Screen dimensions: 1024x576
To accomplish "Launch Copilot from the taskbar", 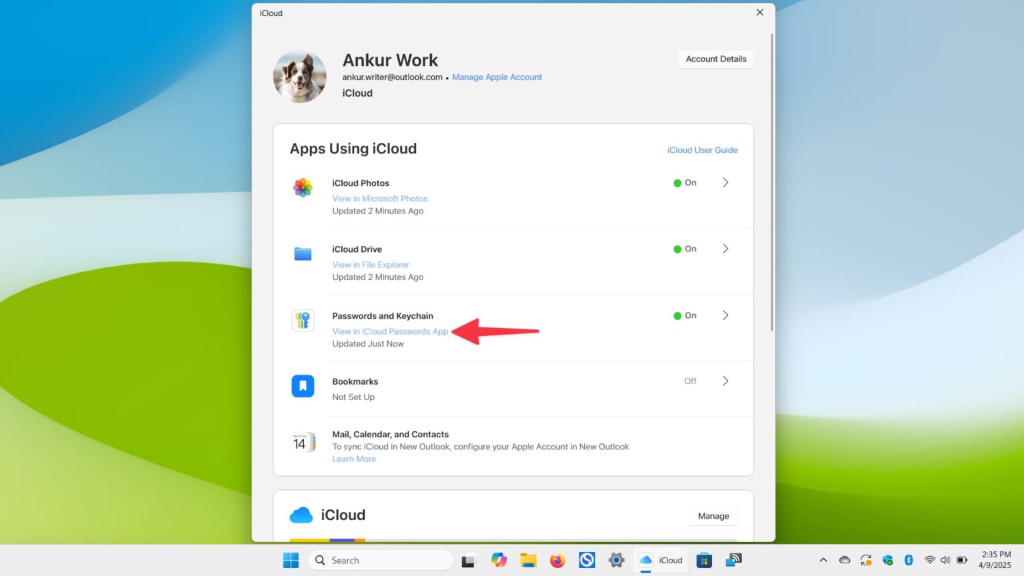I will 499,560.
